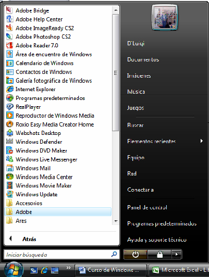Switch to Curso de Windows taskbar button

click(111, 270)
